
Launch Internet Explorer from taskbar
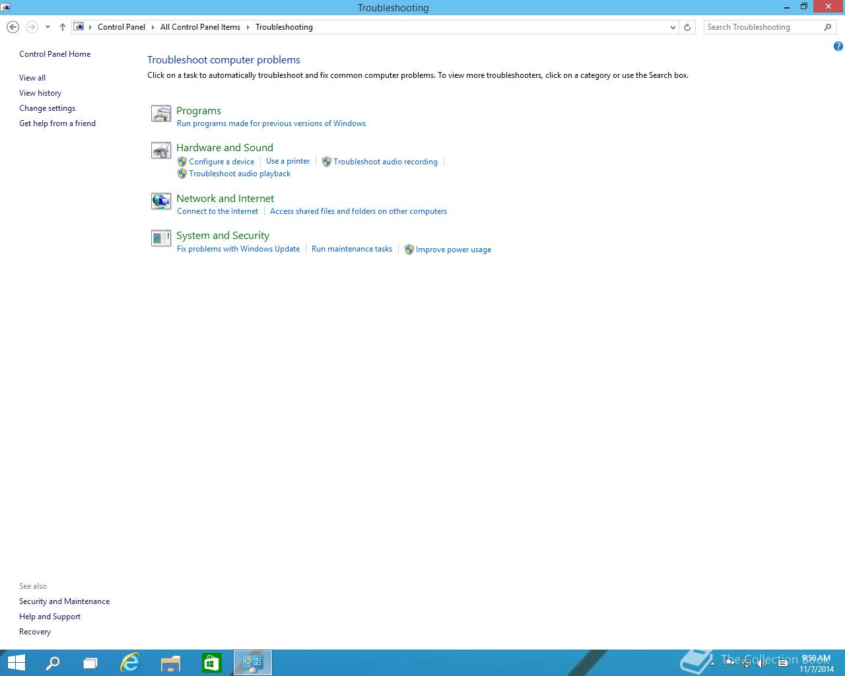click(130, 663)
